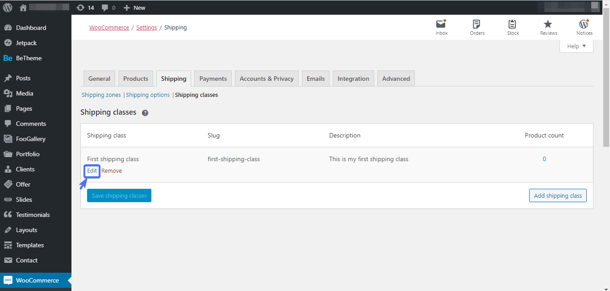Image resolution: width=610 pixels, height=291 pixels.
Task: Open the Jetpack sidebar icon
Action: [x=8, y=43]
